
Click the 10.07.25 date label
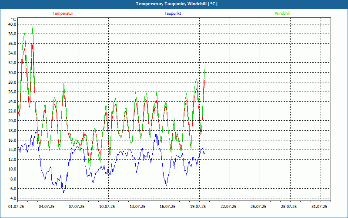pos(107,207)
